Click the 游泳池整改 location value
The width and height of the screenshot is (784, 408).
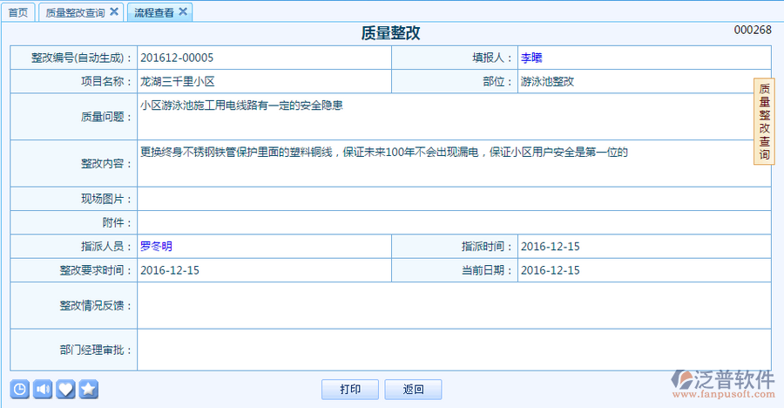click(x=548, y=82)
